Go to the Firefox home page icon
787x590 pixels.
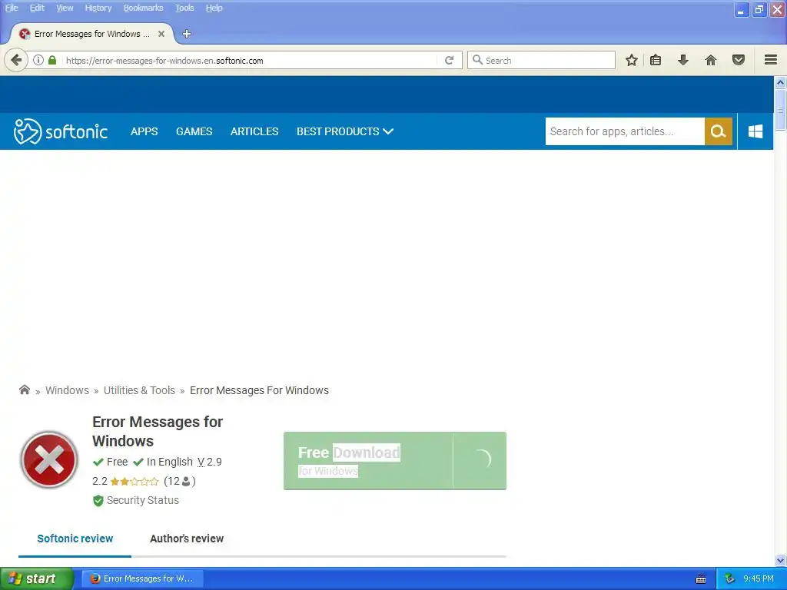click(711, 60)
